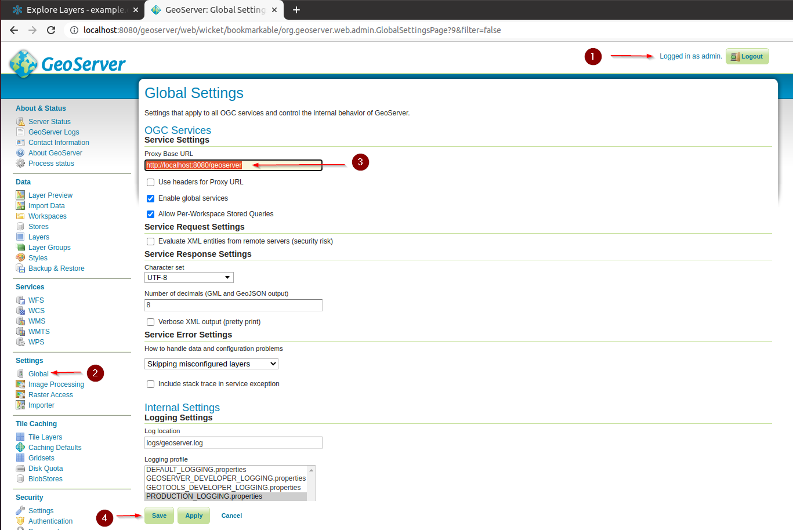Close the Explore Layers browser tab

pos(136,10)
